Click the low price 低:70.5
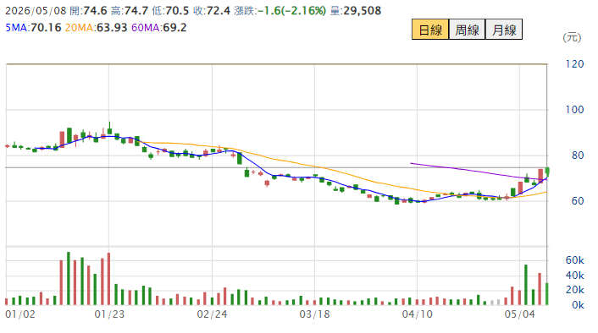Image resolution: width=598 pixels, height=333 pixels. [170, 11]
